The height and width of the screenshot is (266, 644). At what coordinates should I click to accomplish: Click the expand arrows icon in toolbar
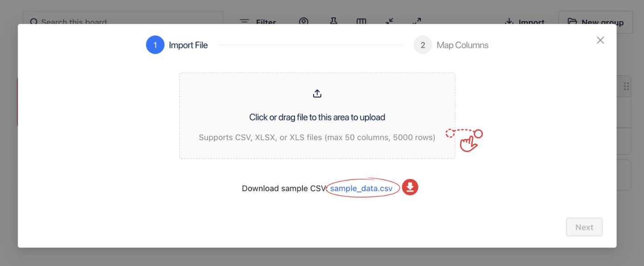click(417, 21)
